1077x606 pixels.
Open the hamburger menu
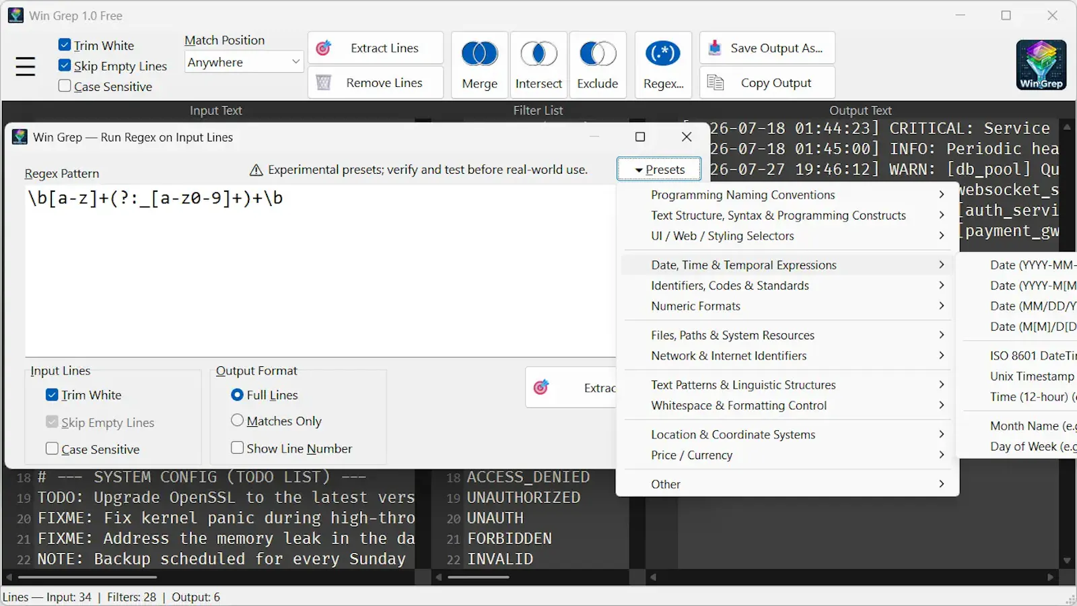(26, 66)
